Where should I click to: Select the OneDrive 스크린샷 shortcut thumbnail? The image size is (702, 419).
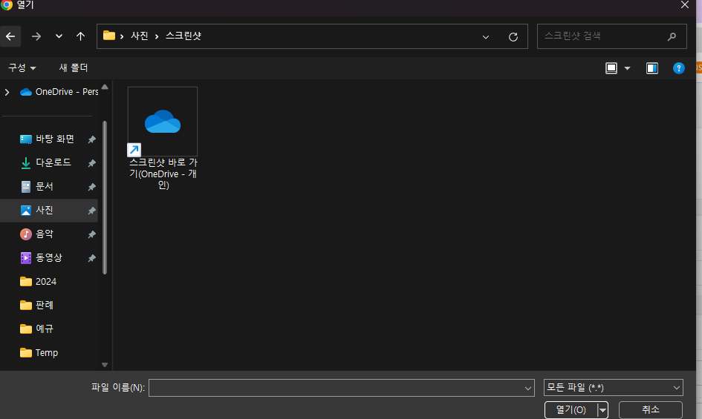(163, 122)
